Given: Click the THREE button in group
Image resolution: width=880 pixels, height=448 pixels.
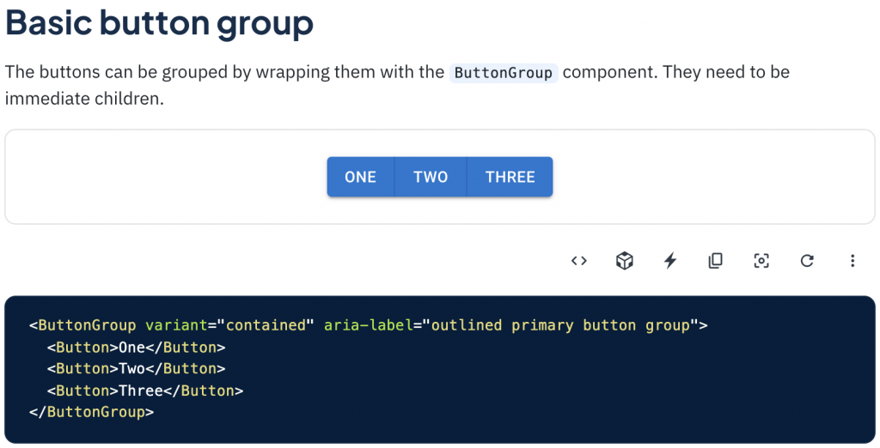Looking at the screenshot, I should pyautogui.click(x=510, y=177).
